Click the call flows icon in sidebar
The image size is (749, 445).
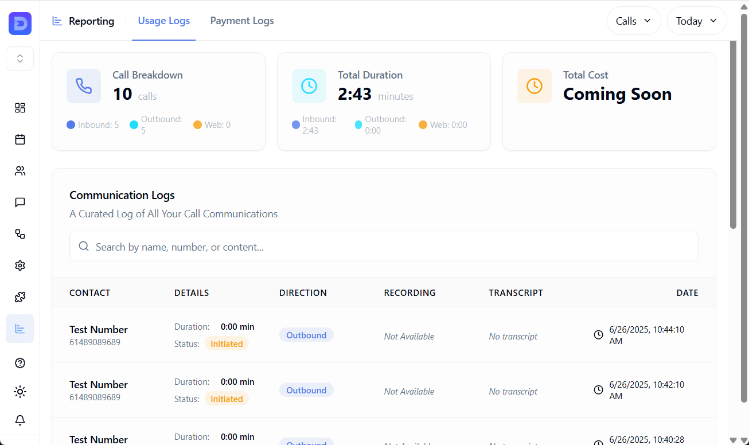(20, 234)
